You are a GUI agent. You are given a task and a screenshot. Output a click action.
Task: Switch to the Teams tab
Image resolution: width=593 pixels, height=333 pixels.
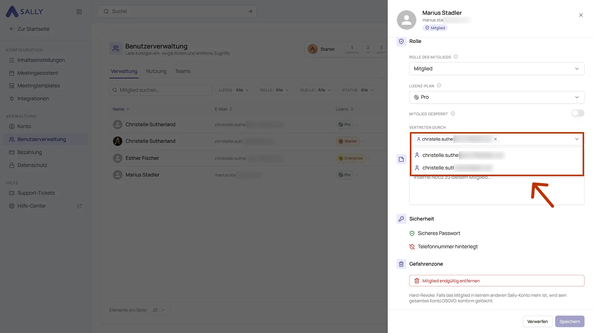coord(183,71)
